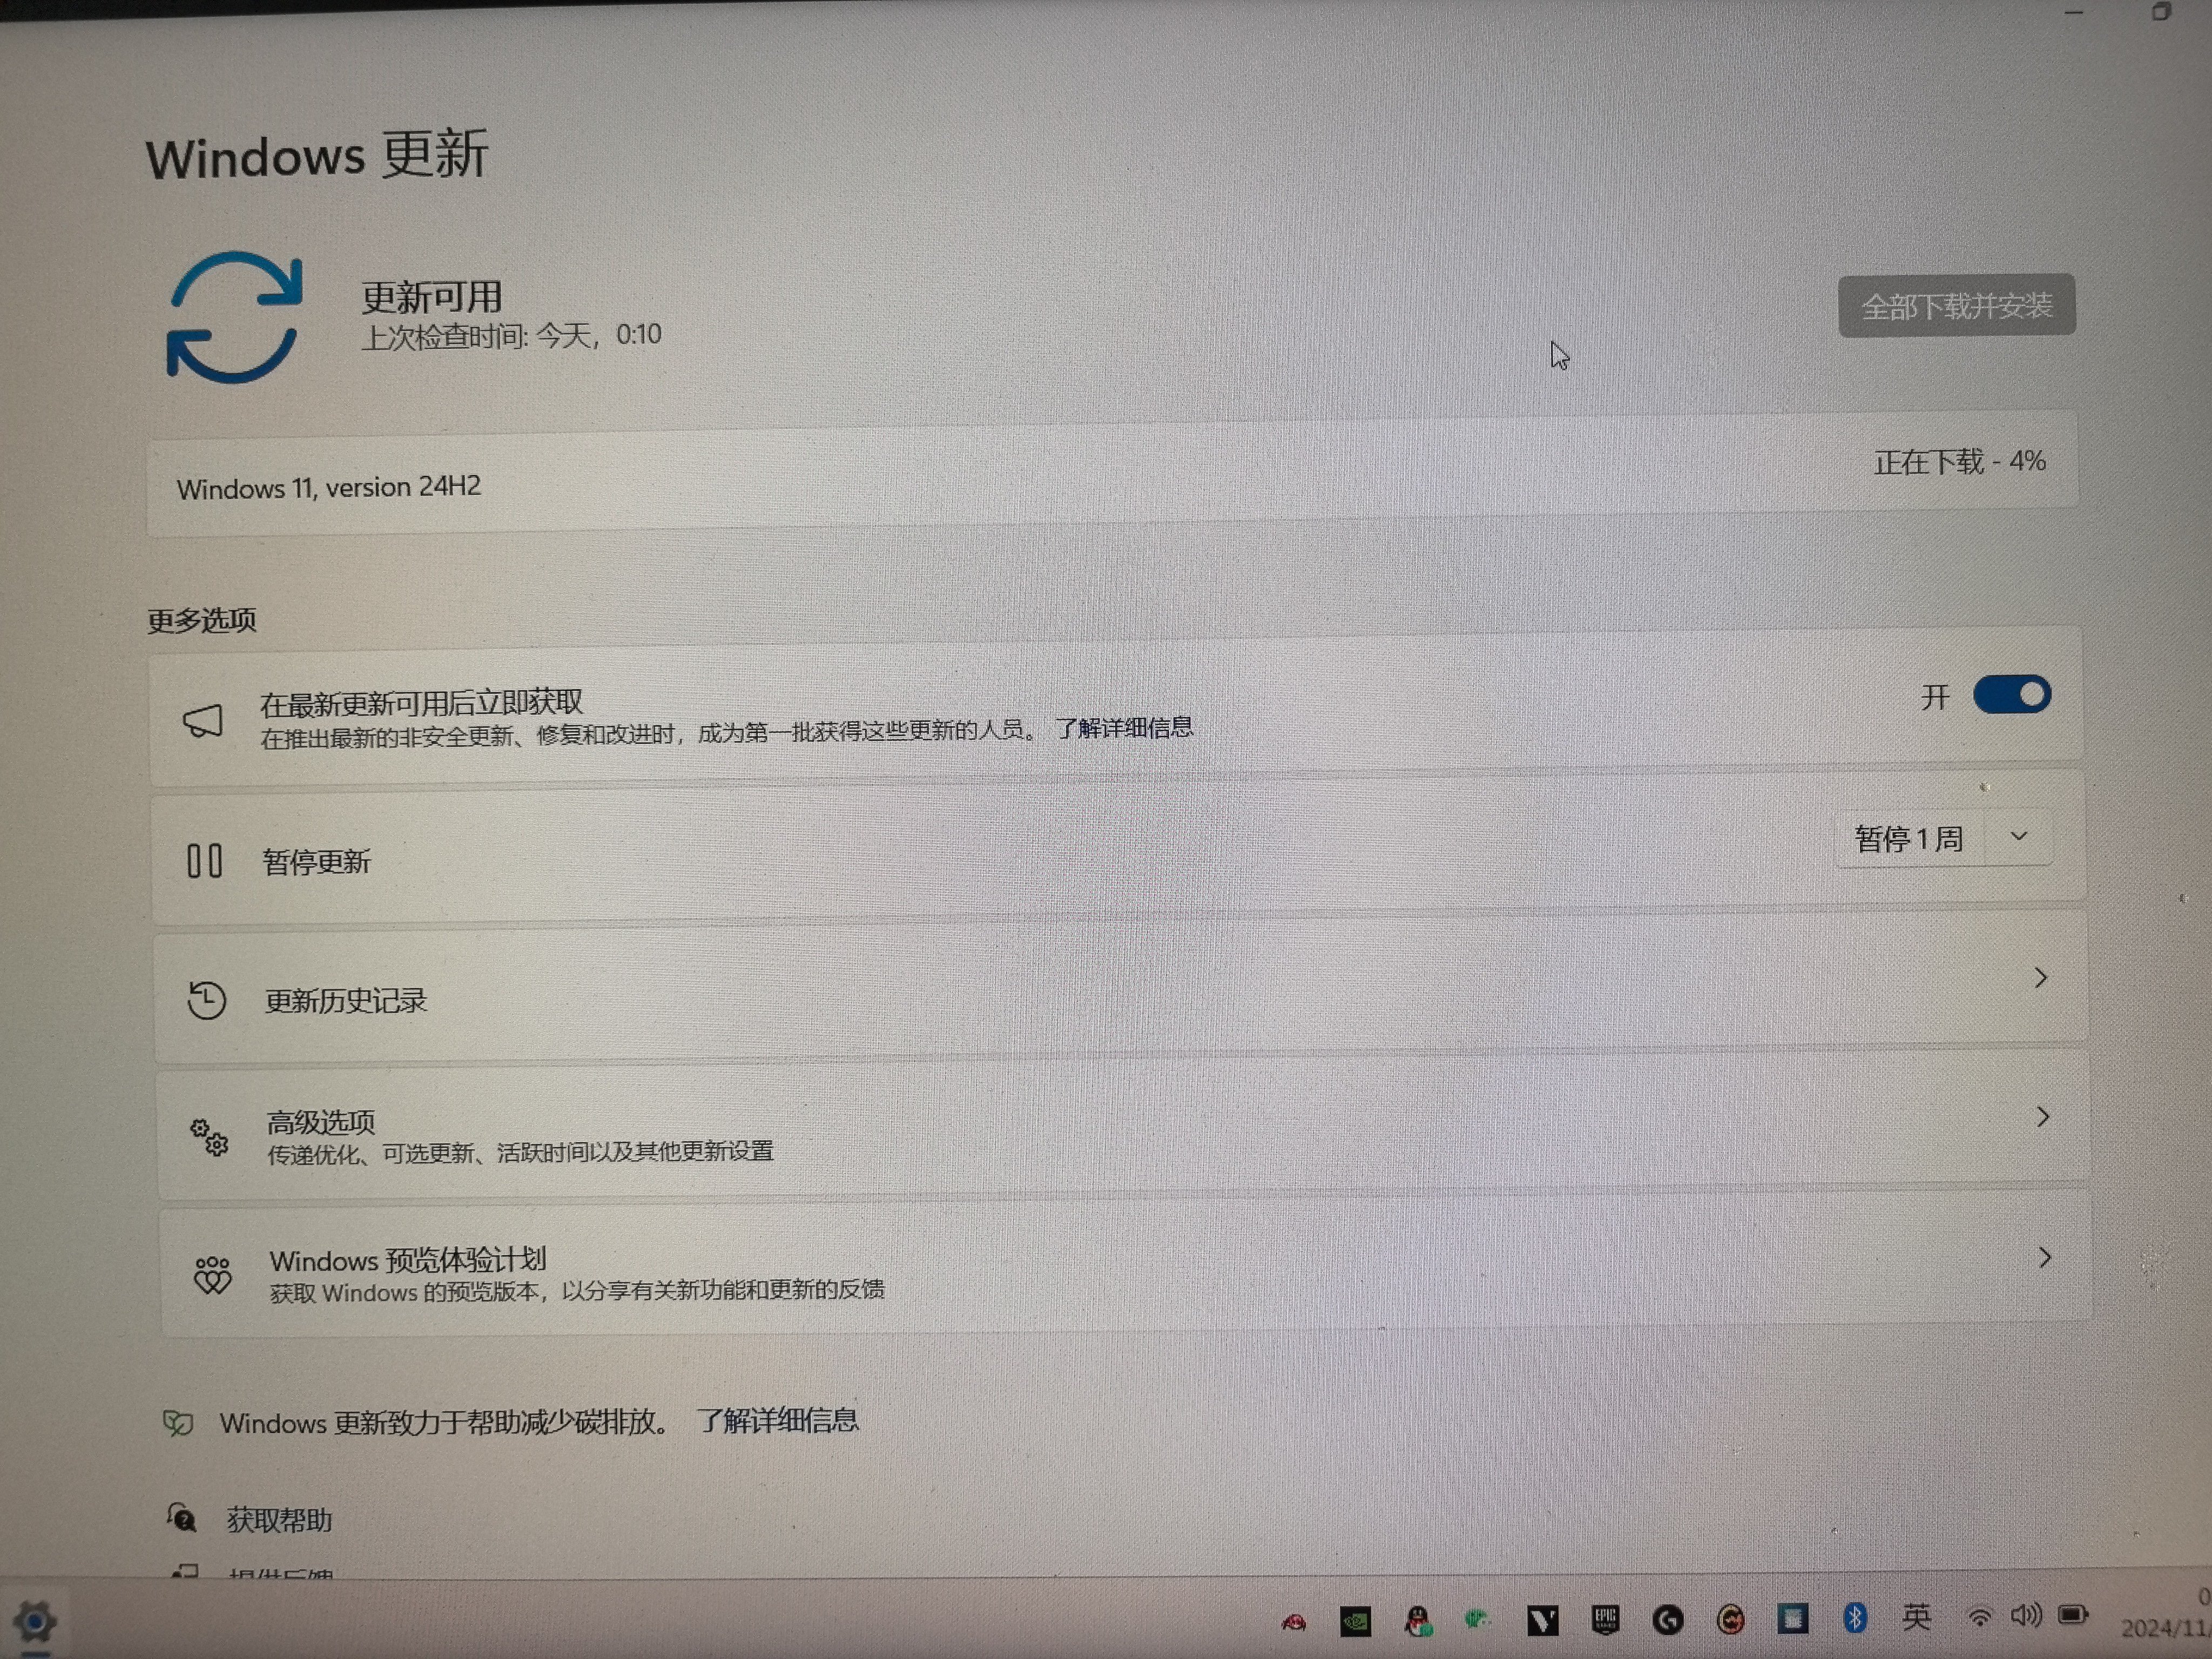The width and height of the screenshot is (2212, 1659).
Task: Open the QQ penguin tray icon
Action: pos(1417,1620)
